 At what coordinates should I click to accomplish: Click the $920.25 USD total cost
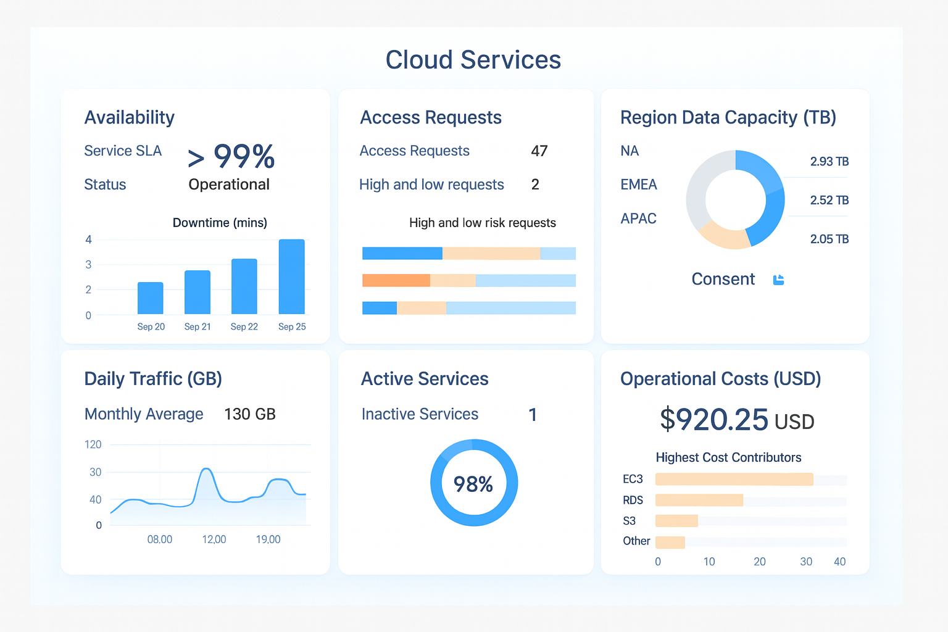[x=736, y=420]
